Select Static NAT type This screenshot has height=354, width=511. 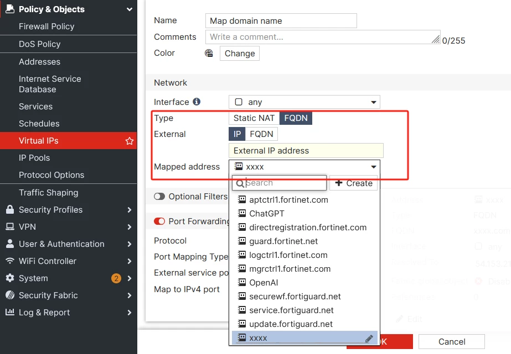click(x=254, y=118)
